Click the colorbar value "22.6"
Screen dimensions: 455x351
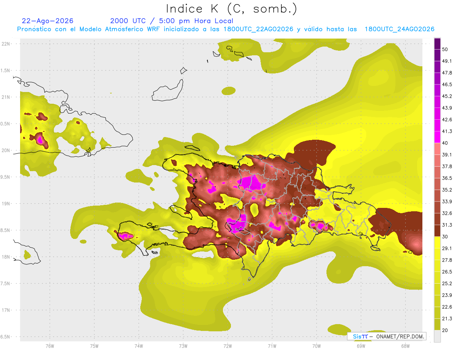click(x=447, y=307)
